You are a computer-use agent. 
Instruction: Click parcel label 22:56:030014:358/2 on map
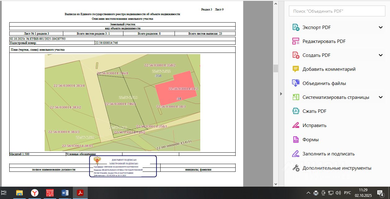pos(160,65)
